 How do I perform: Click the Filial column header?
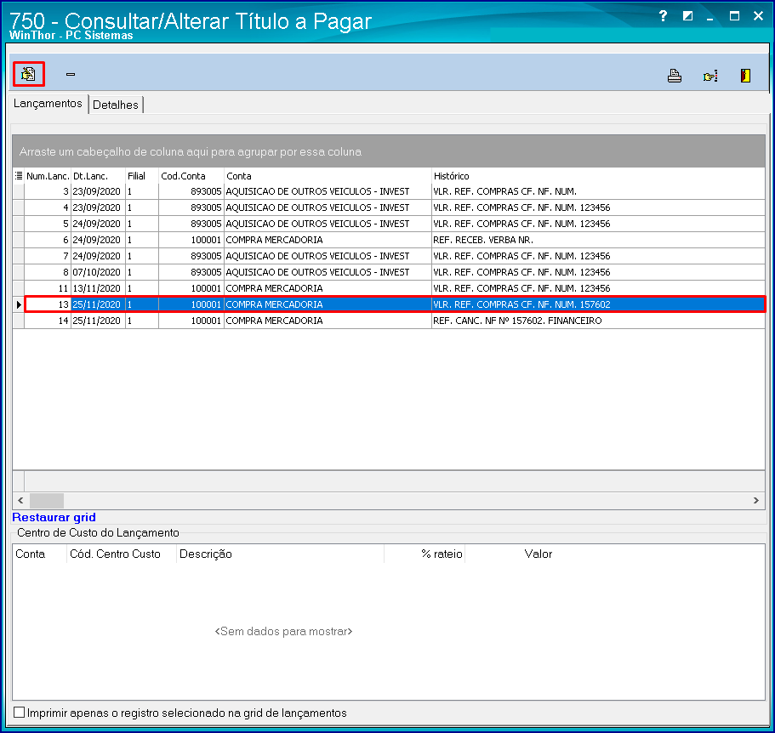coord(142,176)
